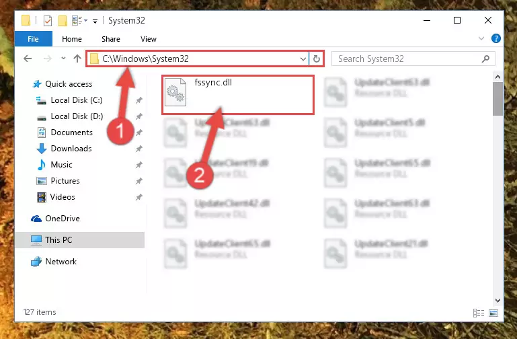Open Documents in the sidebar
The image size is (517, 339).
[71, 133]
